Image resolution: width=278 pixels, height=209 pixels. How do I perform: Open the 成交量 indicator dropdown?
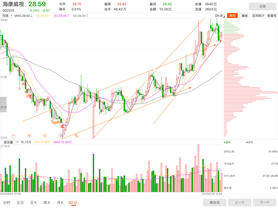click(x=10, y=142)
